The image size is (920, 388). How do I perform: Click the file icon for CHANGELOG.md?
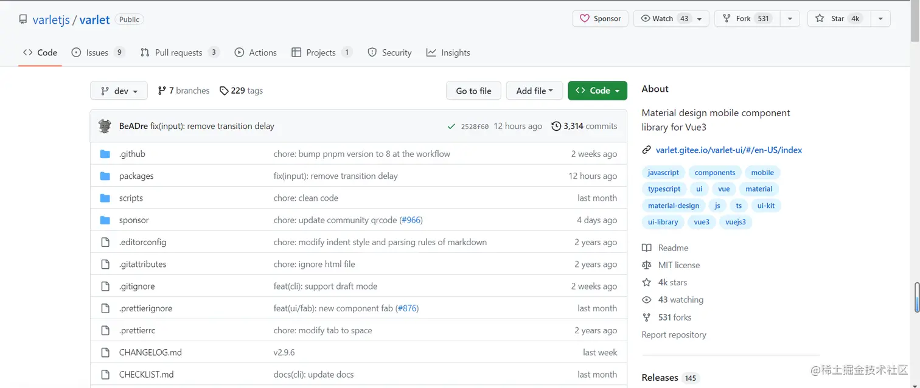(105, 352)
